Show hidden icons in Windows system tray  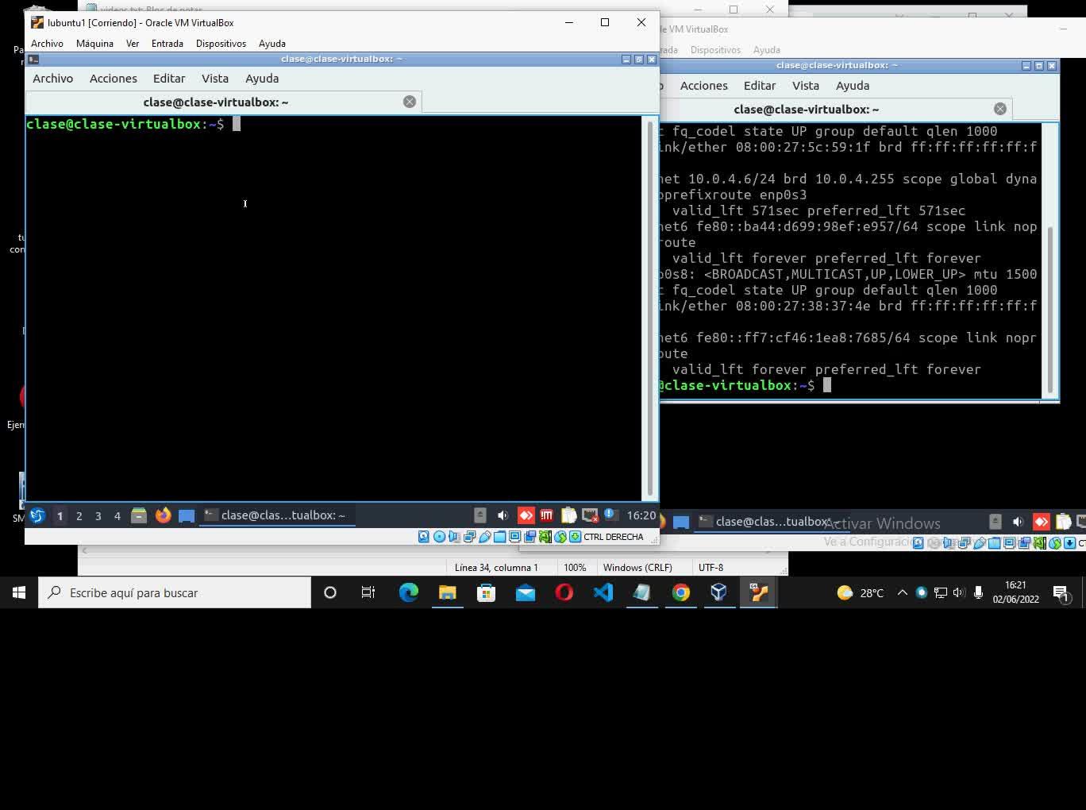click(x=903, y=592)
